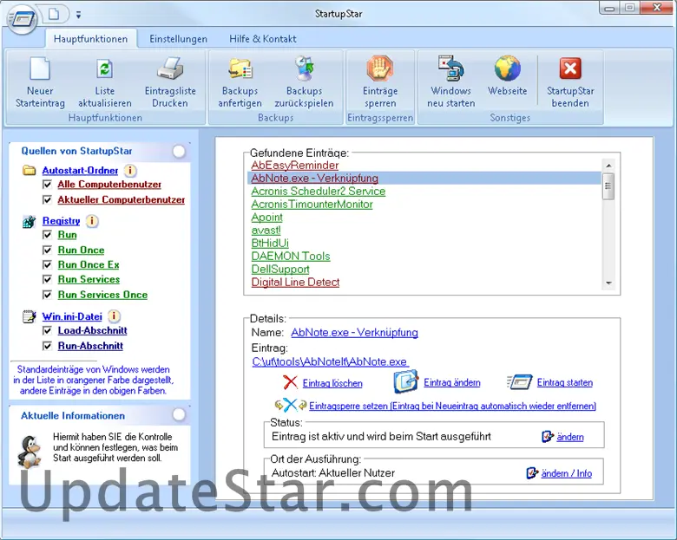
Task: Toggle the Run Services Once checkbox
Action: tap(47, 295)
